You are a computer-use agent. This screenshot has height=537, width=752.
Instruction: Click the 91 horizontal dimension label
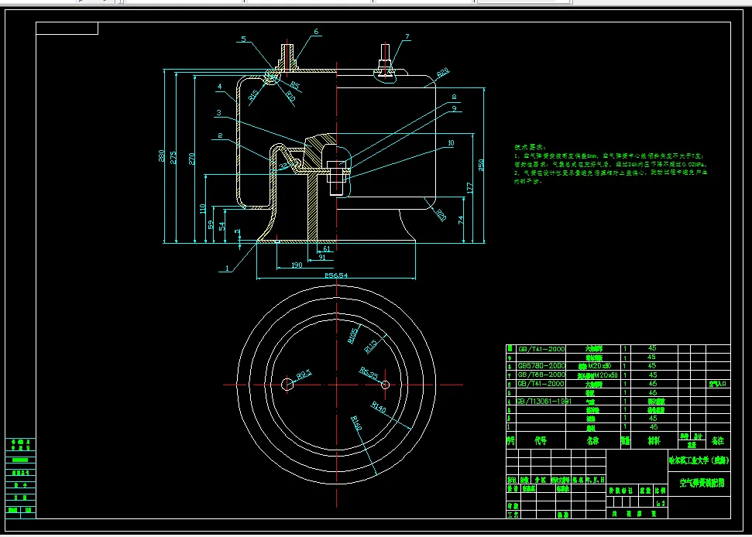pos(322,257)
